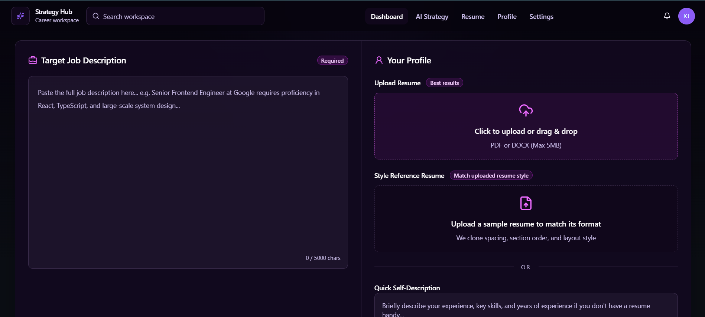This screenshot has width=705, height=317.
Task: Click the Career workspace subtitle
Action: (x=57, y=20)
